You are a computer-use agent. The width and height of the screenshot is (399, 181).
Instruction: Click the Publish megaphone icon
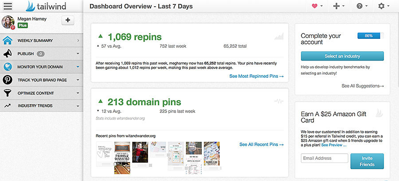click(x=8, y=53)
